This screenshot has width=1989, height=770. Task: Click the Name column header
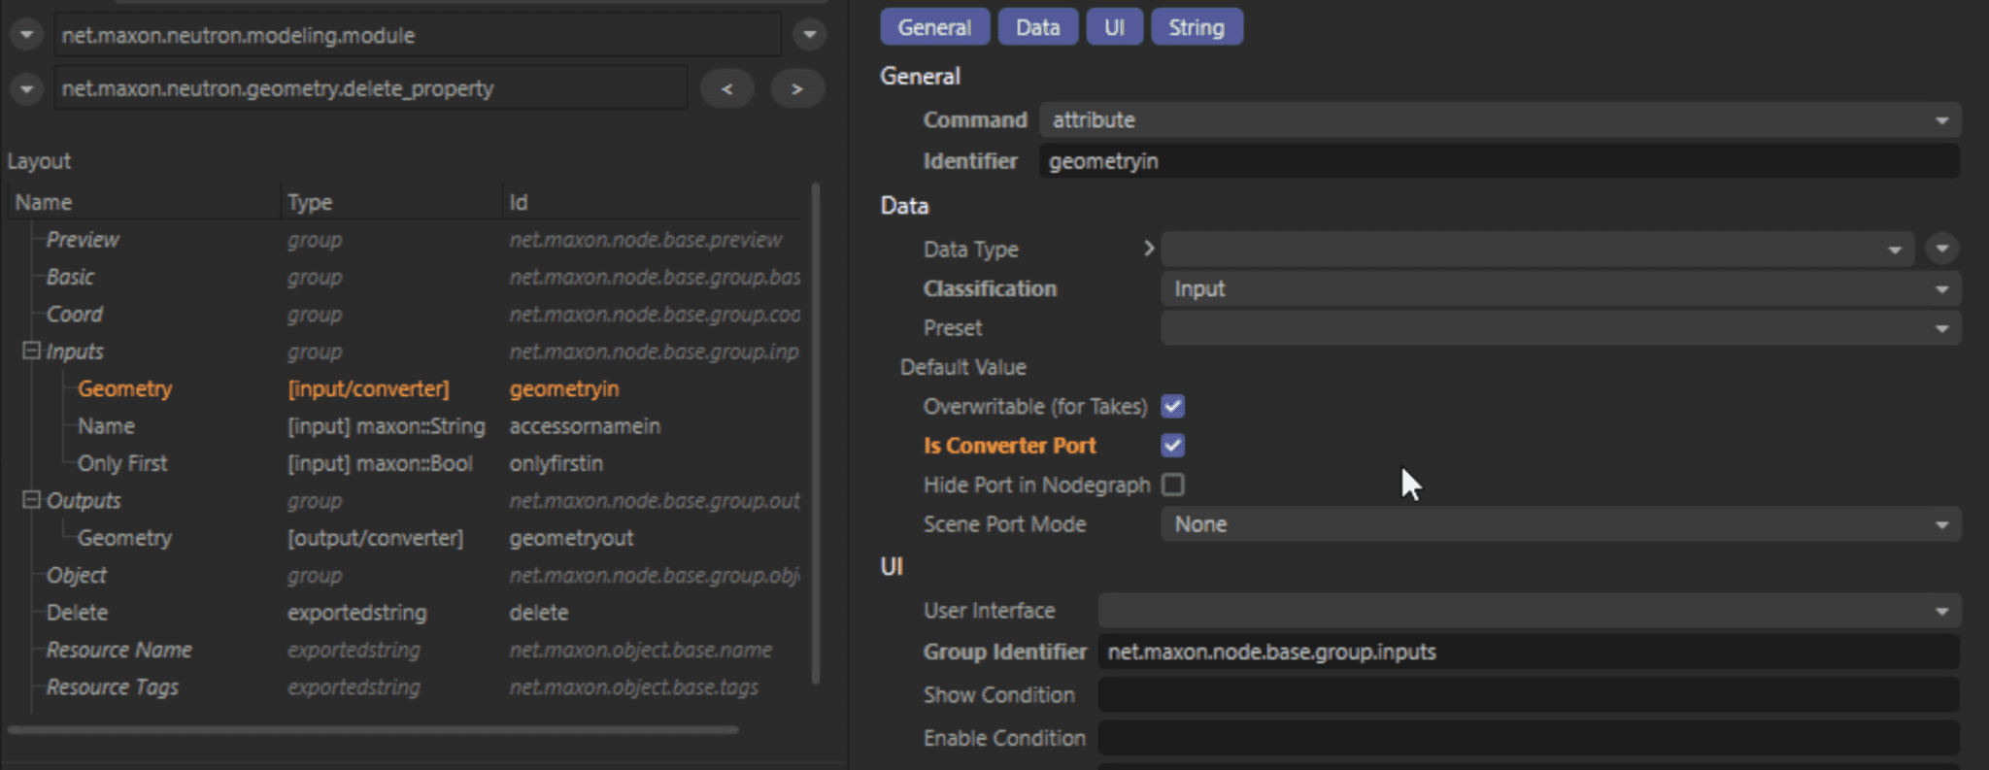click(x=145, y=202)
